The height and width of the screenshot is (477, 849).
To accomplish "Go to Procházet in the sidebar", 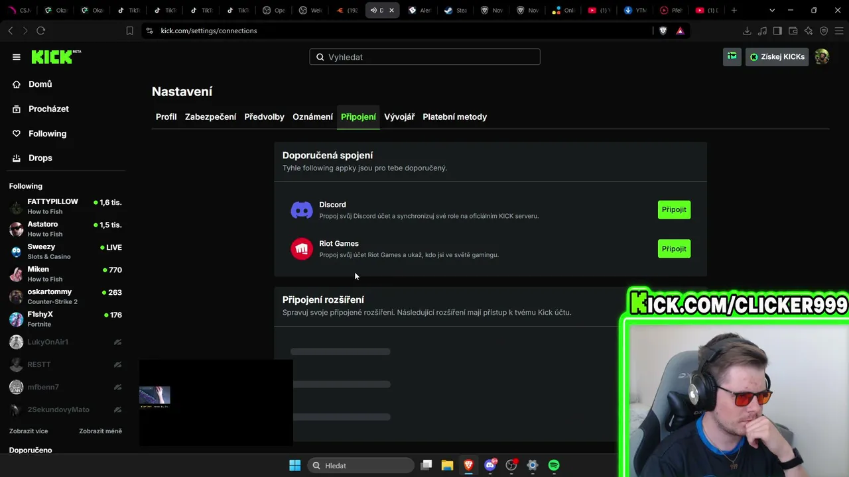I will [48, 109].
